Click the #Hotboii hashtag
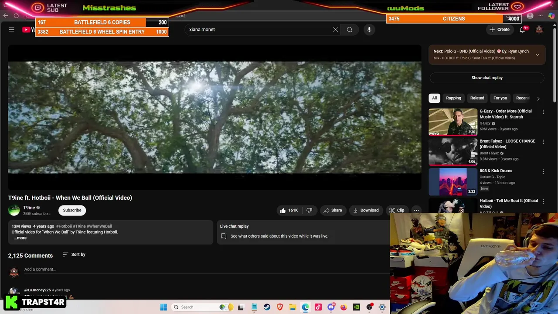This screenshot has width=558, height=314. click(x=64, y=226)
